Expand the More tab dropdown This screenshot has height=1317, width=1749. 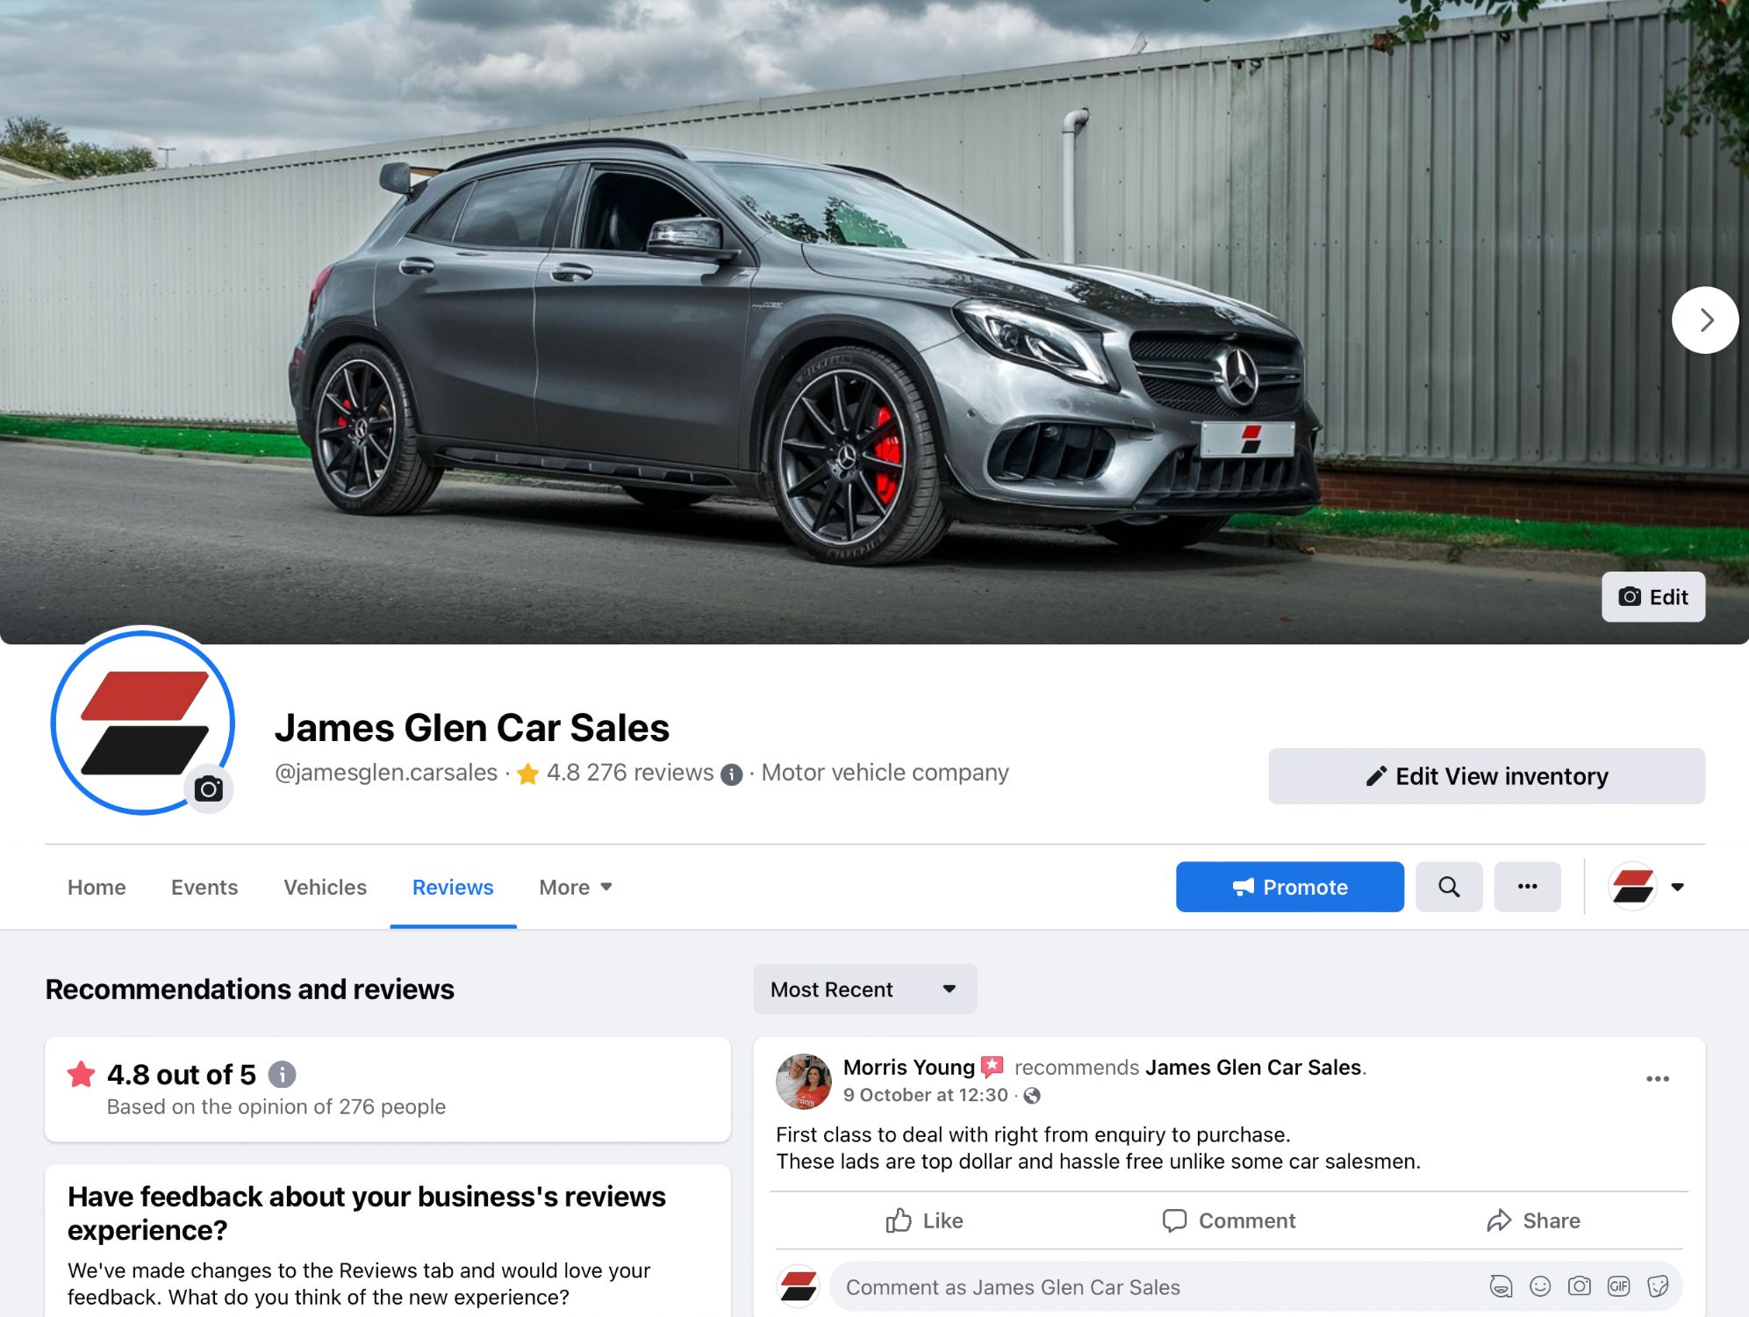click(576, 888)
